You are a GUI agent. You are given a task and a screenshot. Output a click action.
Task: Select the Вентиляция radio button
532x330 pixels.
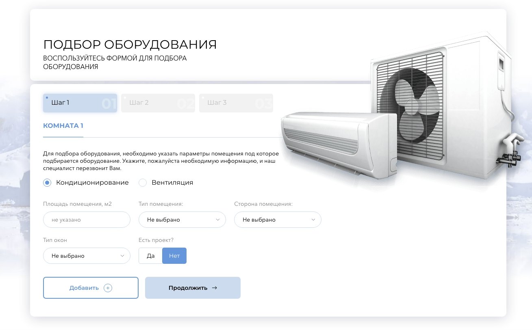coord(142,183)
